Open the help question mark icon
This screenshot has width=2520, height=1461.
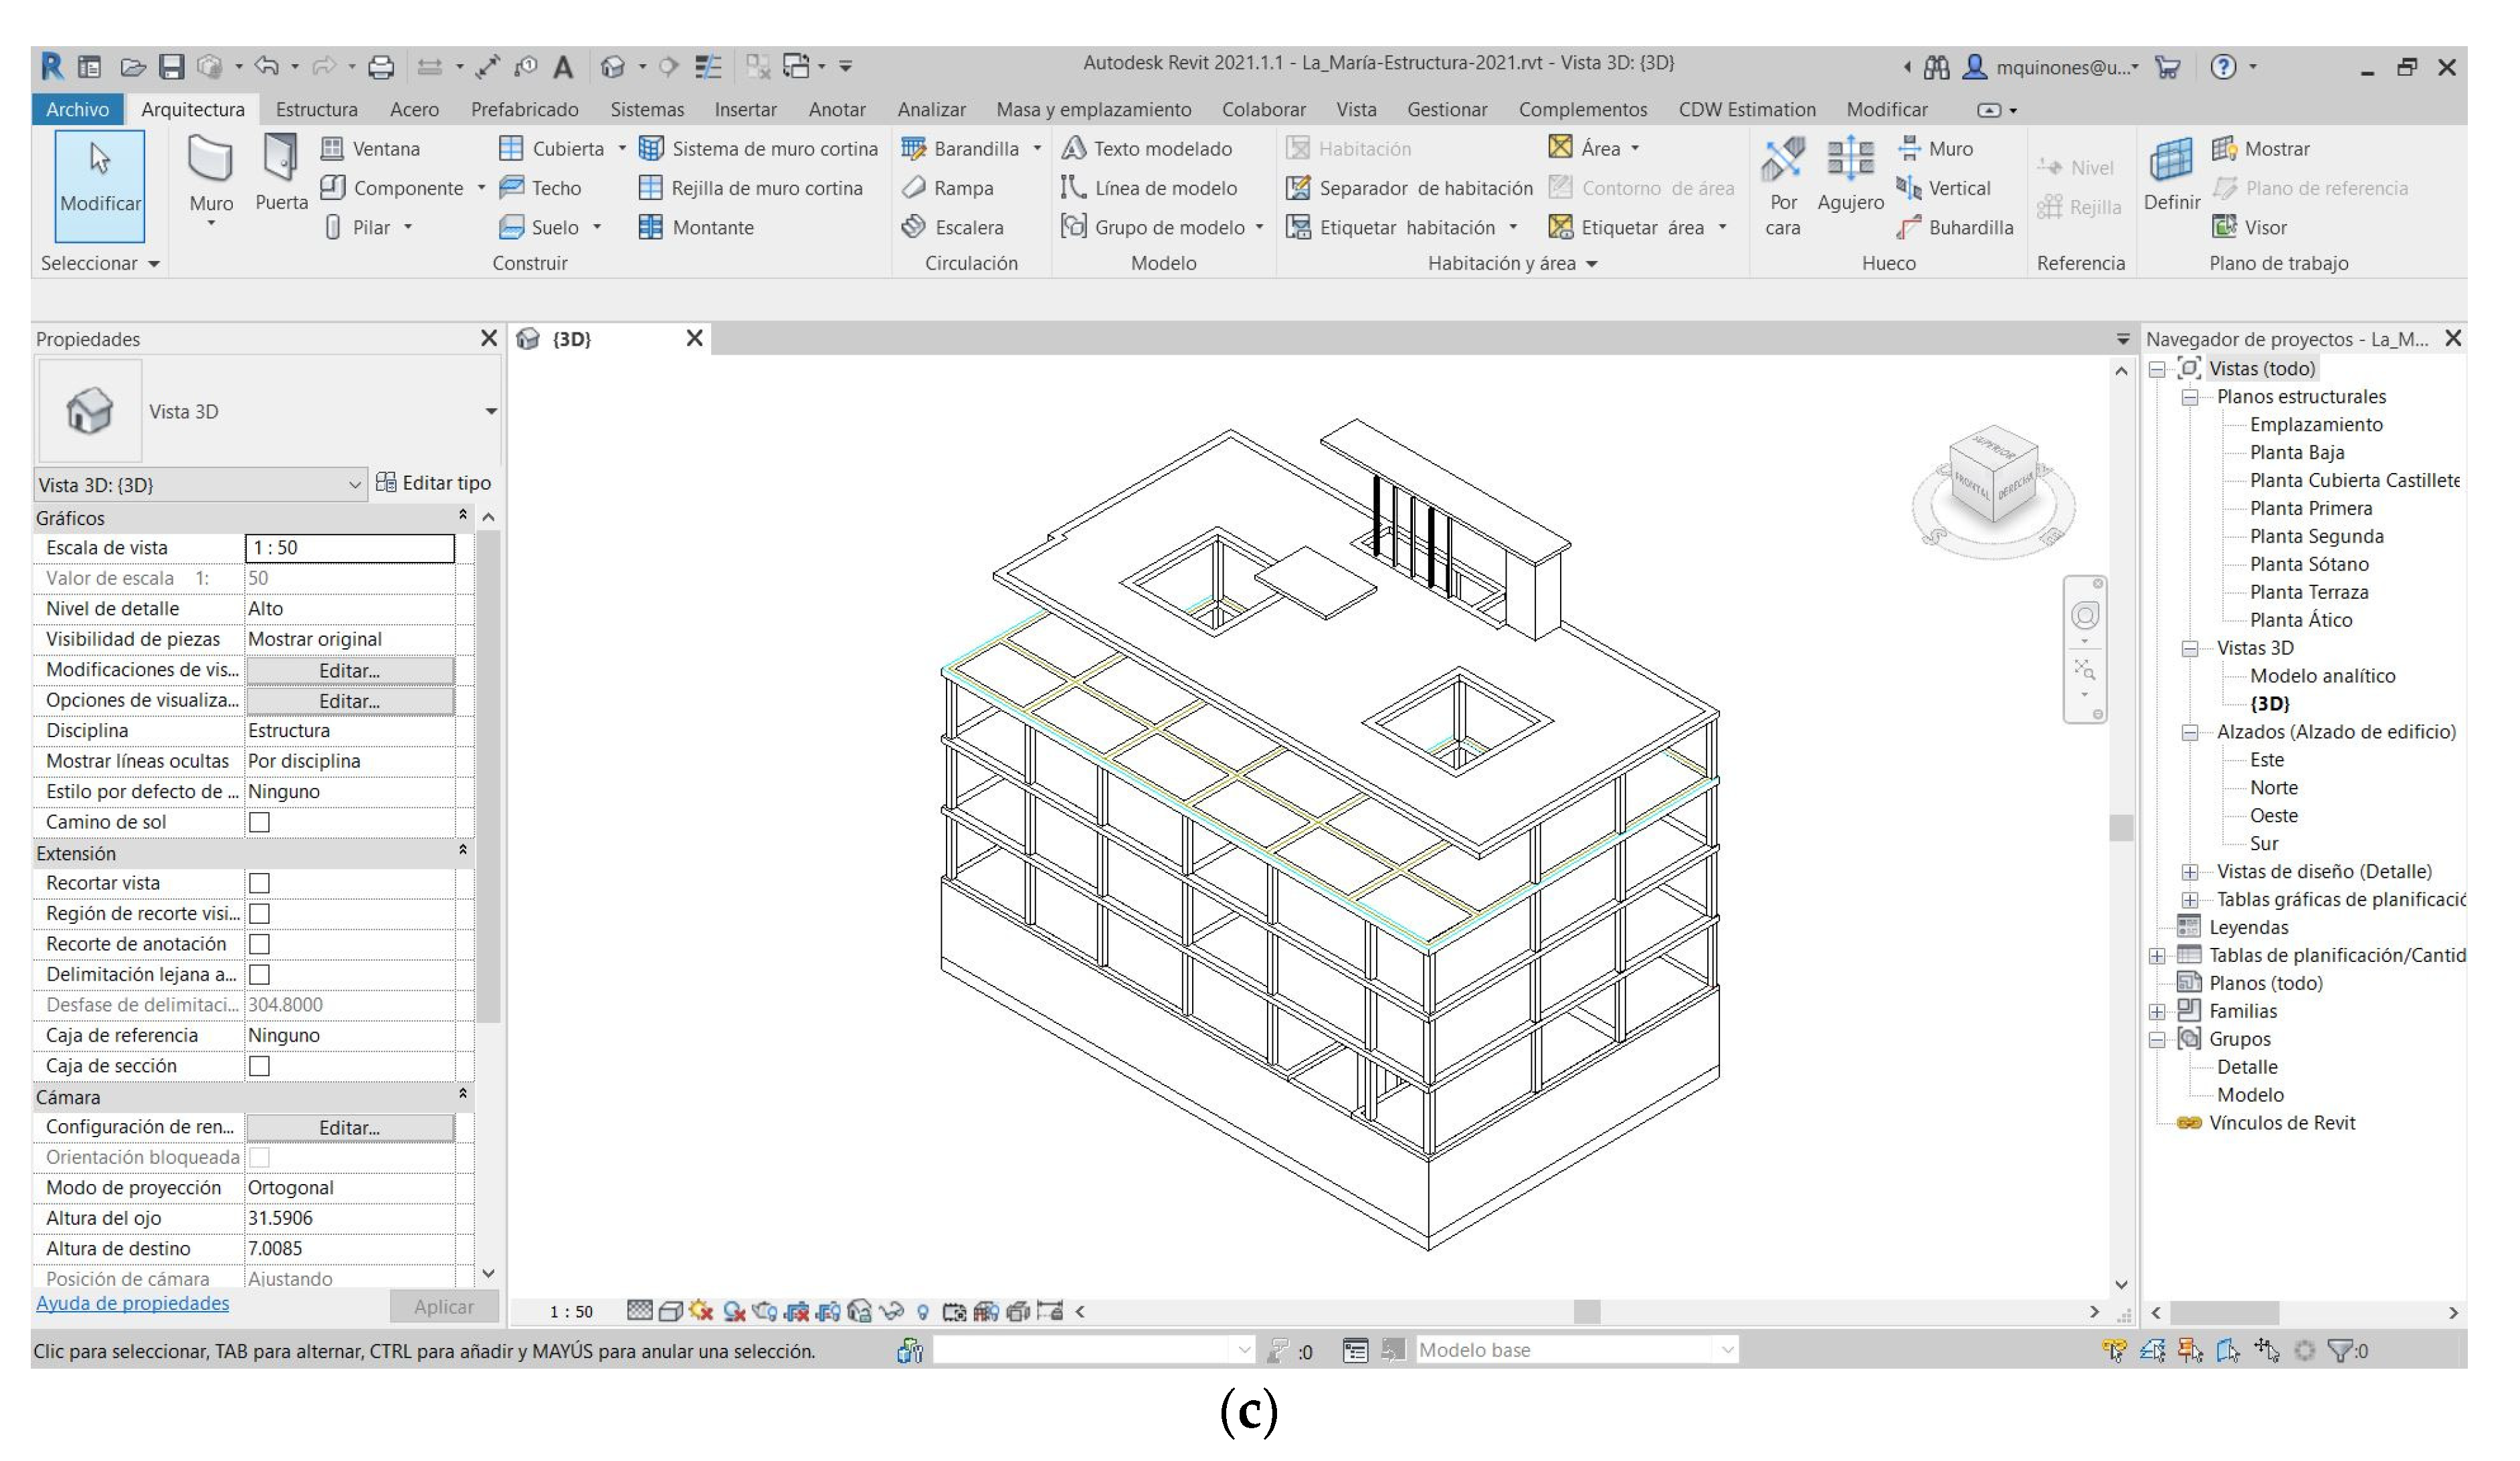coord(2223,67)
